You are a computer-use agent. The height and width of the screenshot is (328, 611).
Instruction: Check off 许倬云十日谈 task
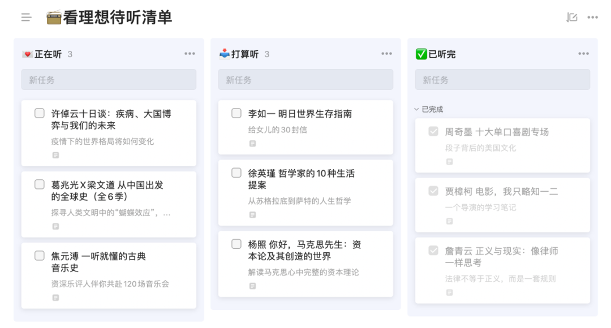point(40,113)
